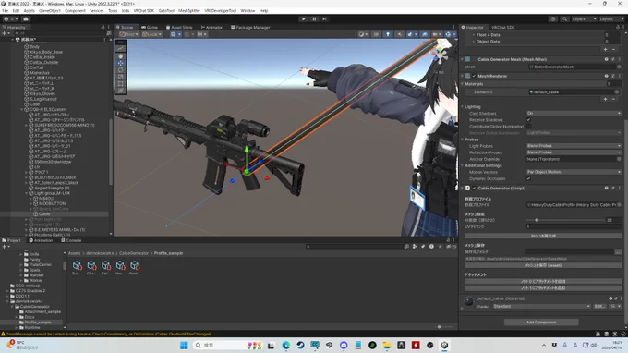628x353 pixels.
Task: Collapse the Additional Settings section
Action: tap(462, 165)
